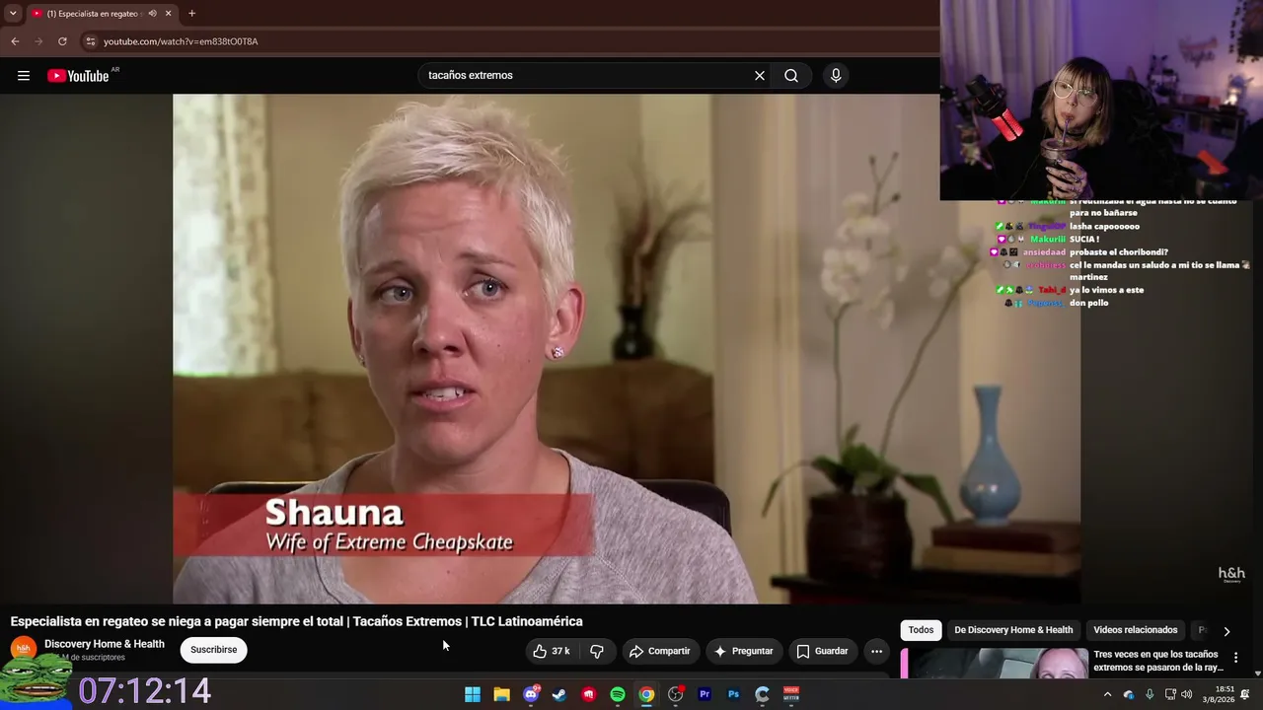This screenshot has height=710, width=1263.
Task: Open Voicemeeter from the taskbar
Action: [x=791, y=694]
